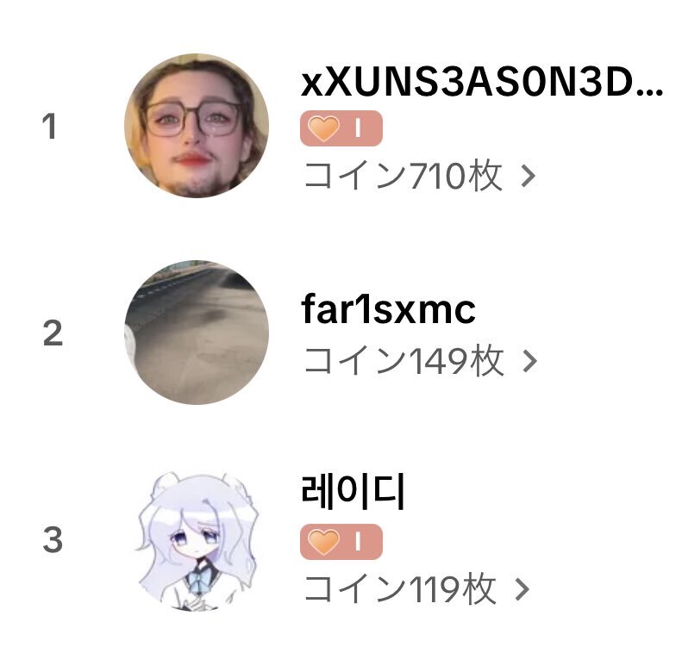The image size is (682, 647).
Task: Open username far1sxmc link
Action: [388, 309]
